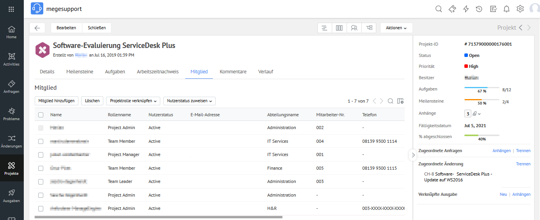Sort by Abteilungsname column header
This screenshot has width=540, height=220.
coord(283,115)
